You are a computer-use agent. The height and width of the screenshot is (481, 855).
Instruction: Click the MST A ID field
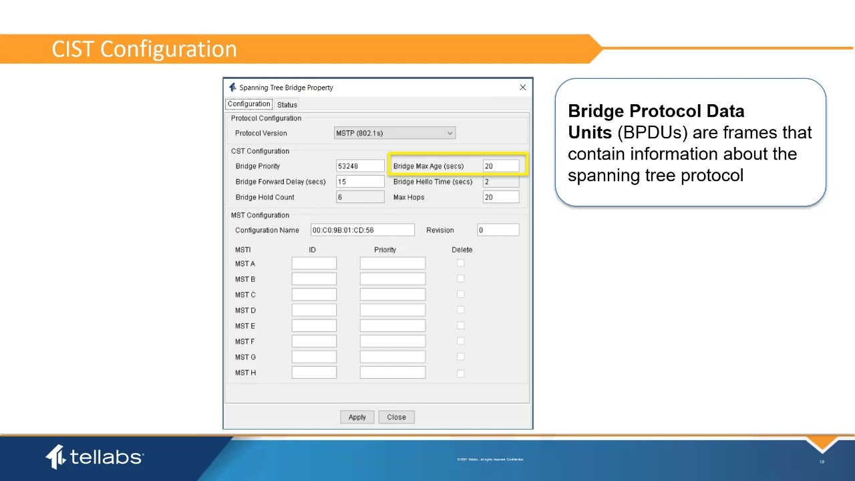click(314, 263)
